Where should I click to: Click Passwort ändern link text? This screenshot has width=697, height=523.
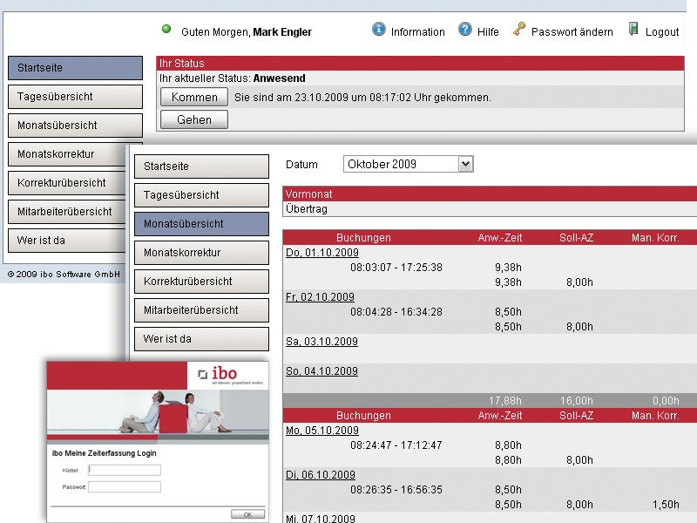[572, 32]
